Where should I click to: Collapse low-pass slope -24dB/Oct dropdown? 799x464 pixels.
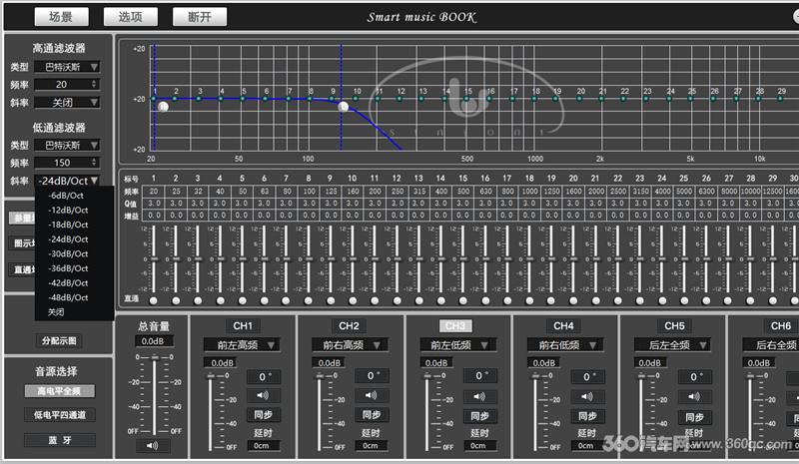(67, 181)
